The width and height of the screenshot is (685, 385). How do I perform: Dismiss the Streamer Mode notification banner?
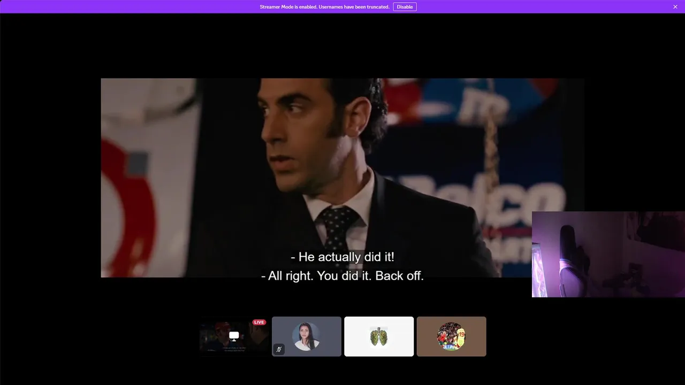point(675,7)
